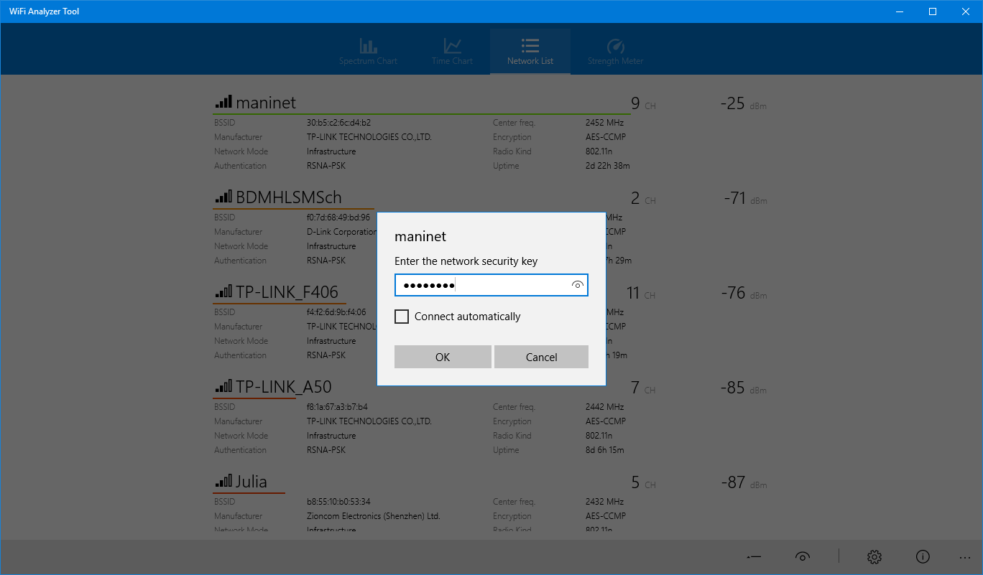The image size is (983, 575).
Task: Cancel the network security key dialog
Action: click(541, 357)
